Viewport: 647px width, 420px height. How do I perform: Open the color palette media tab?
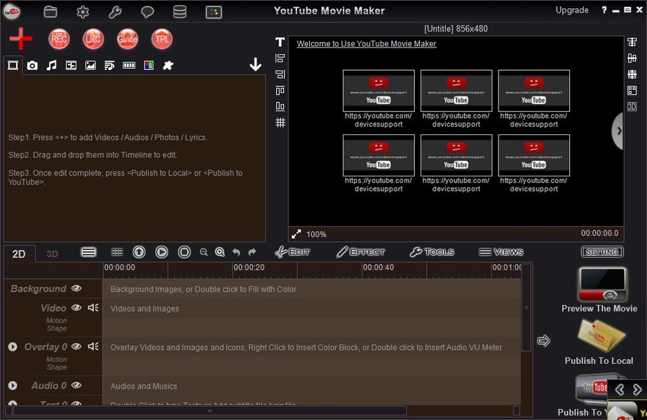149,66
